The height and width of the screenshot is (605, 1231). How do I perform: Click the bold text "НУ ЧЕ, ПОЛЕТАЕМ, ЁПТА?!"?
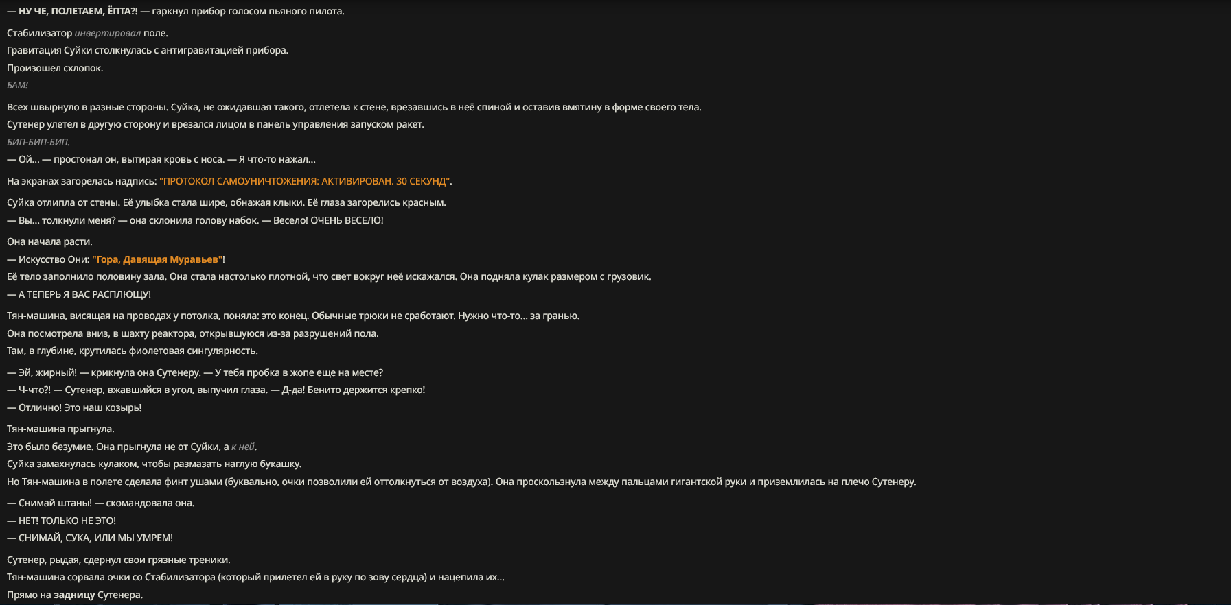pyautogui.click(x=78, y=11)
